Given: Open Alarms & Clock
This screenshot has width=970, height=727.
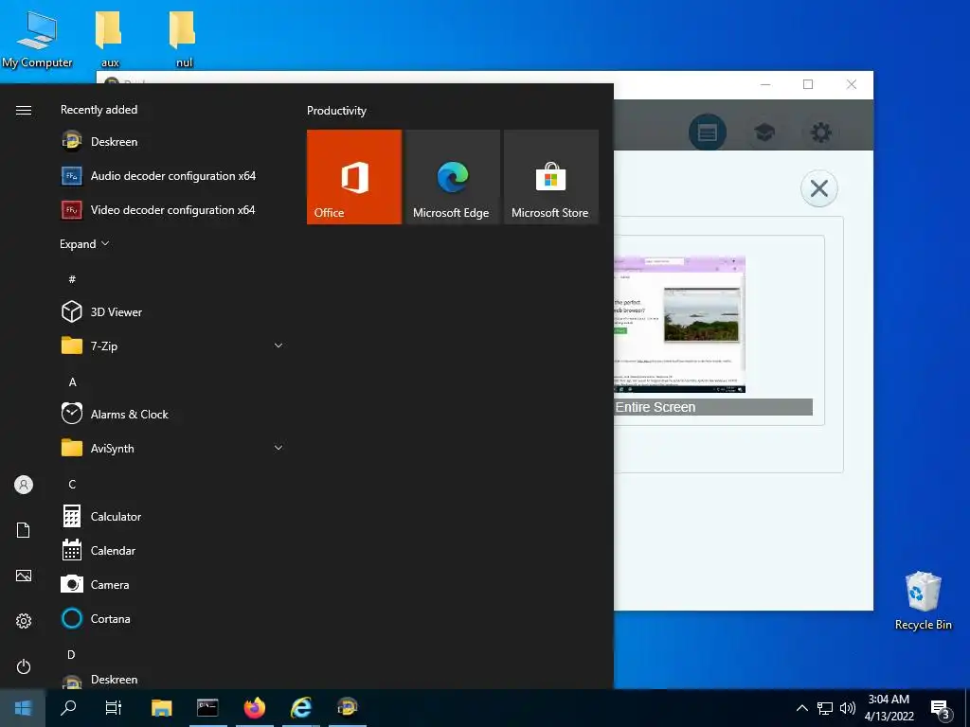Looking at the screenshot, I should point(172,414).
